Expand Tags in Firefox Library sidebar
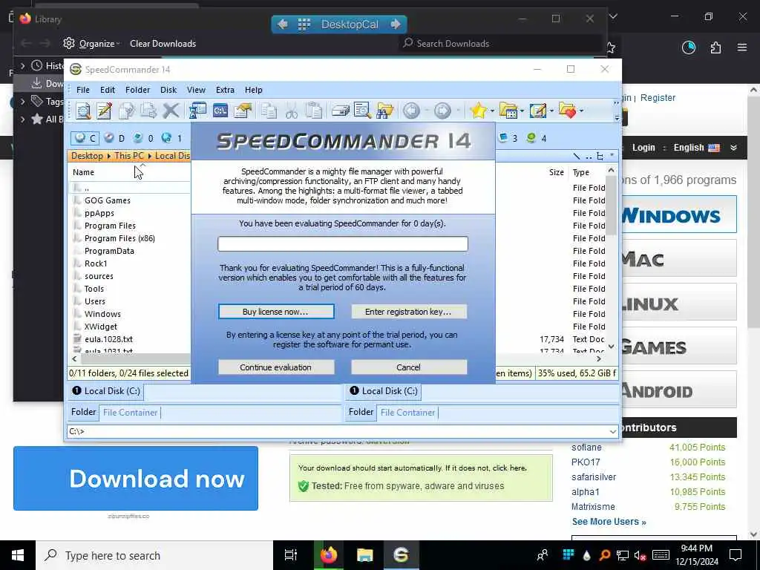 pos(22,101)
